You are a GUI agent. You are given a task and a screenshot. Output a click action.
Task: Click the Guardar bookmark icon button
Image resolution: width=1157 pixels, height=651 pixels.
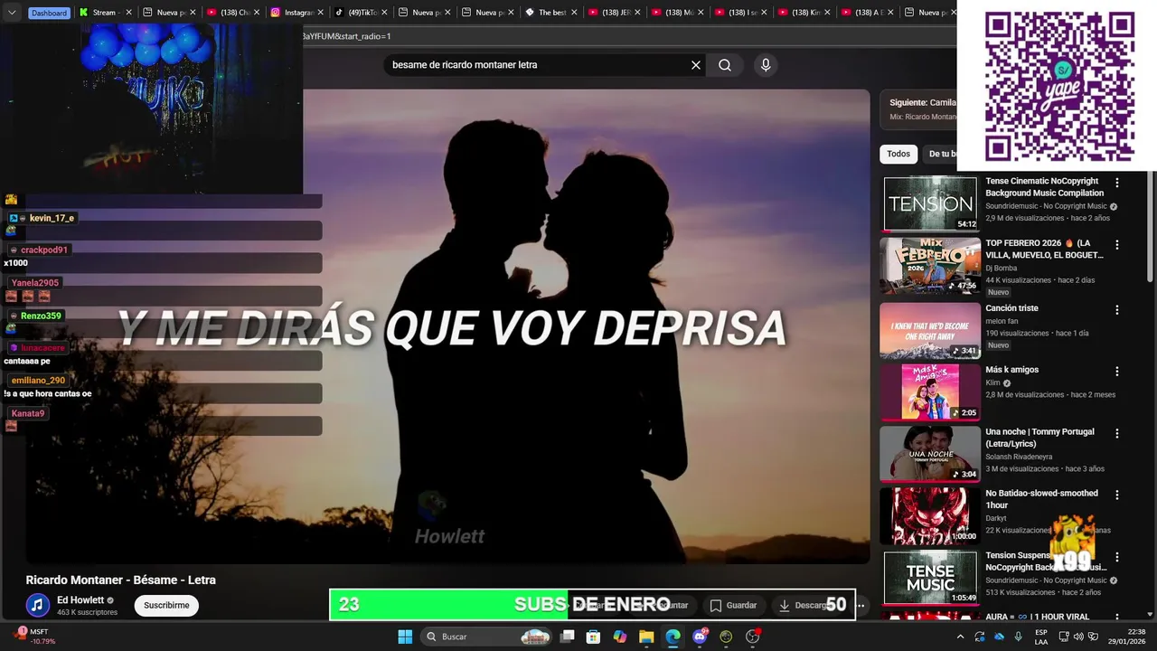pos(733,605)
